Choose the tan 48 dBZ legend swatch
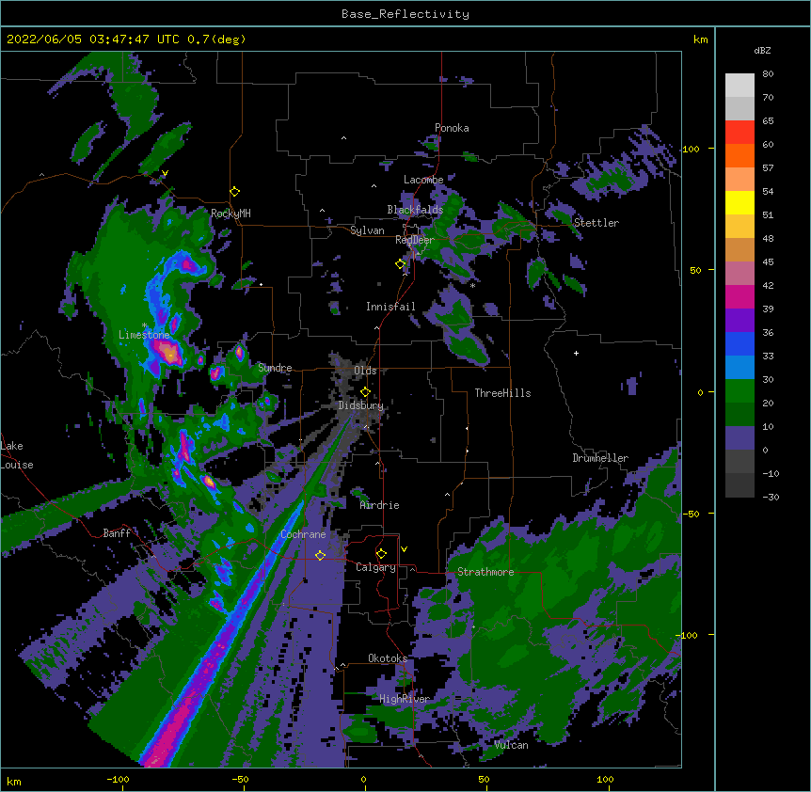The image size is (811, 792). pyautogui.click(x=739, y=249)
